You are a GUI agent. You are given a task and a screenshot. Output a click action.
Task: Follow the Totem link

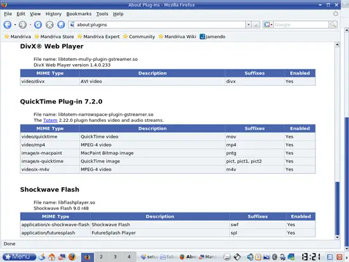(x=50, y=120)
